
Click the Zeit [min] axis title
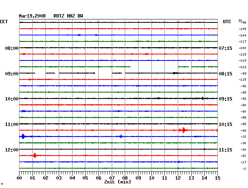coord(118,182)
